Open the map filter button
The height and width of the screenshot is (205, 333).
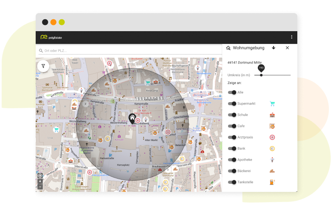[43, 66]
